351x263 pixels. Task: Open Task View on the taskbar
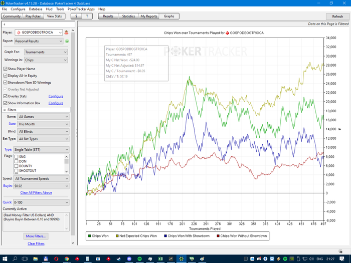pos(25,259)
